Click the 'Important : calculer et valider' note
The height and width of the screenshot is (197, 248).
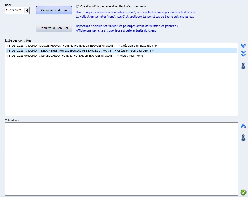point(127,26)
